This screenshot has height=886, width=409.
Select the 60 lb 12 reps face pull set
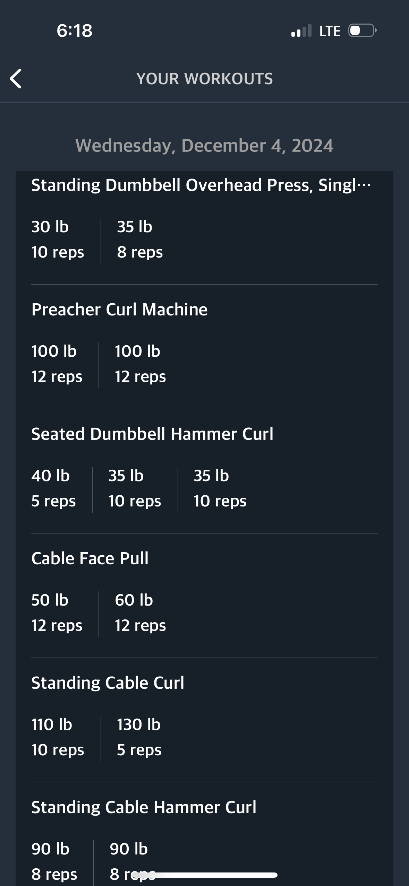[140, 613]
